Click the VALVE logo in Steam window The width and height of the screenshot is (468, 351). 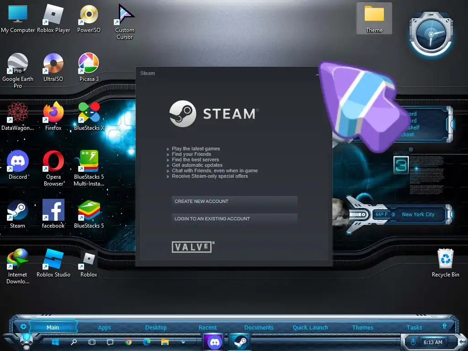coord(193,247)
